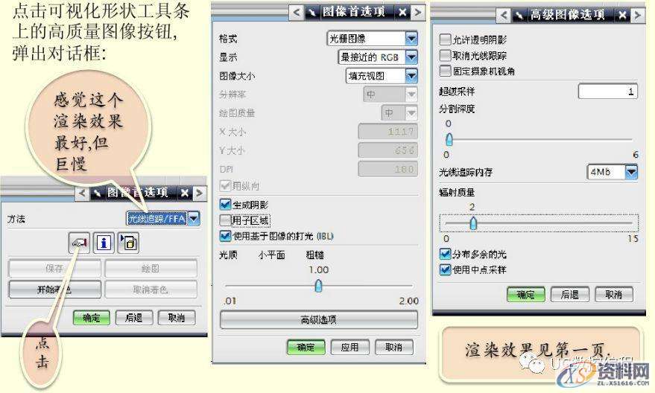Click 取消 in the middle 图像首选项 dialog
Image resolution: width=655 pixels, height=393 pixels.
[x=394, y=347]
